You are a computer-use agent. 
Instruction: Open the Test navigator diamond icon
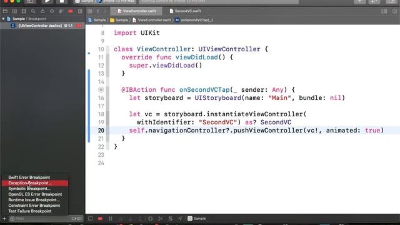pyautogui.click(x=52, y=11)
